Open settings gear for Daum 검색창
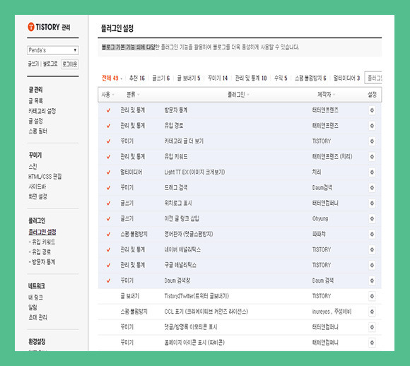This screenshot has height=366, width=410. pos(372,281)
